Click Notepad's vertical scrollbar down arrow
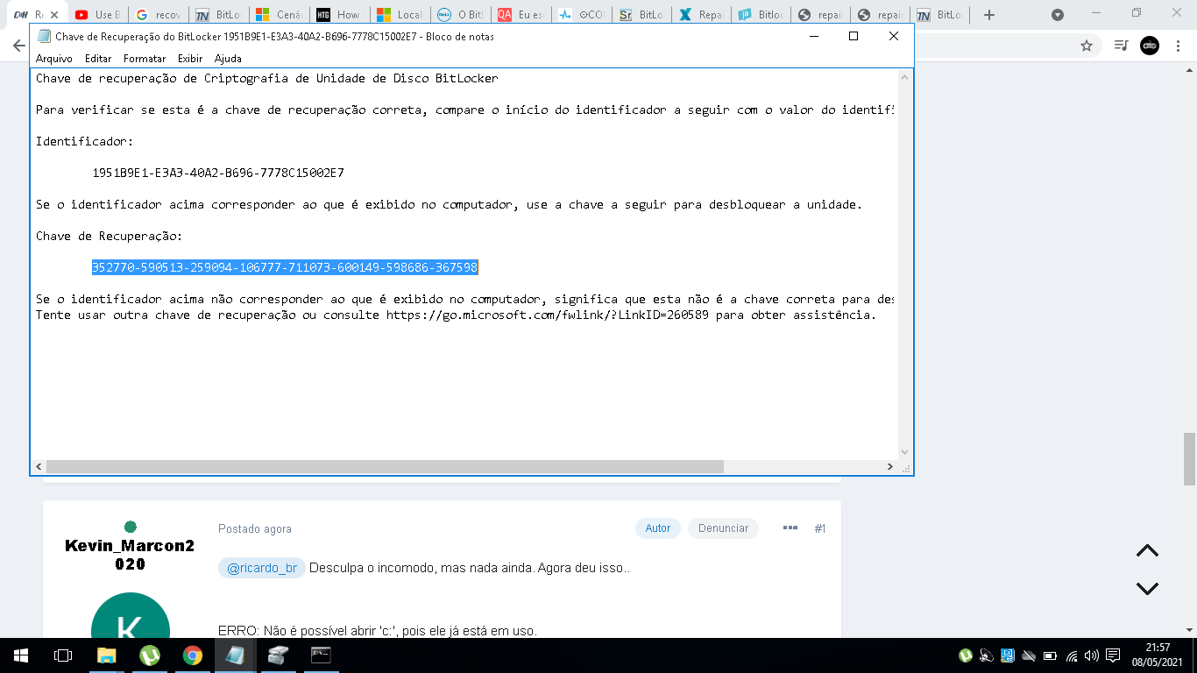 (x=906, y=453)
